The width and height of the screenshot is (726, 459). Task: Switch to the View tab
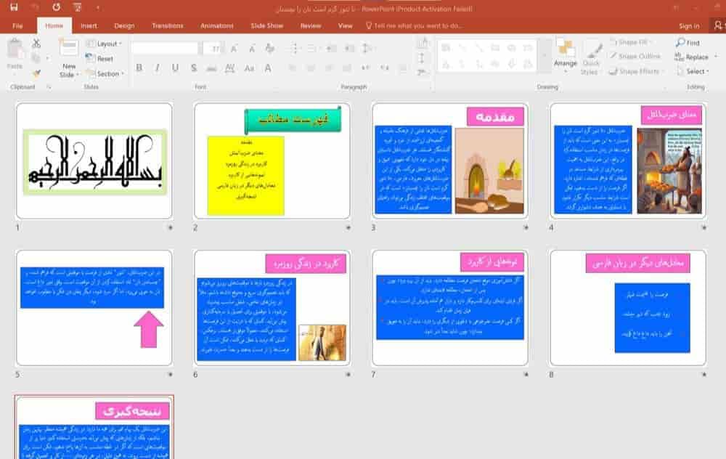345,26
